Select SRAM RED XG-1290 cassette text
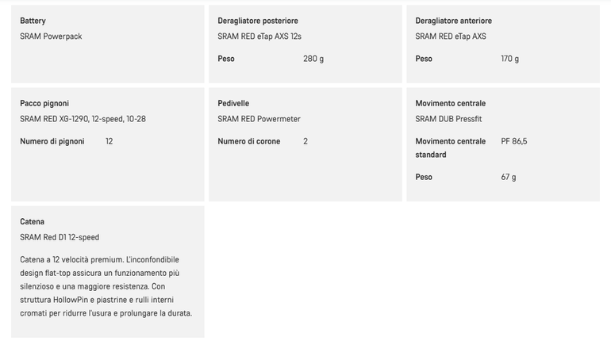The image size is (611, 341). click(x=83, y=119)
